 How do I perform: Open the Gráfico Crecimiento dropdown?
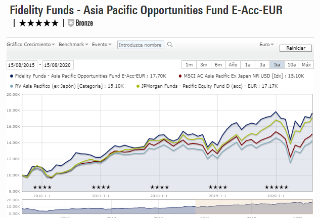pos(31,45)
